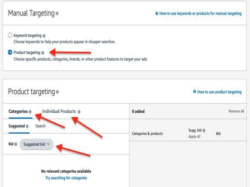
Task: Select the Suggested sub-tab
Action: click(16, 126)
